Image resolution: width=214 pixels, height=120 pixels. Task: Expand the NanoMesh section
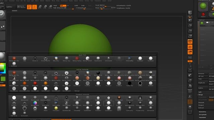point(202,117)
